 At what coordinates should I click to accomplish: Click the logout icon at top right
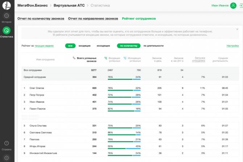(240, 6)
